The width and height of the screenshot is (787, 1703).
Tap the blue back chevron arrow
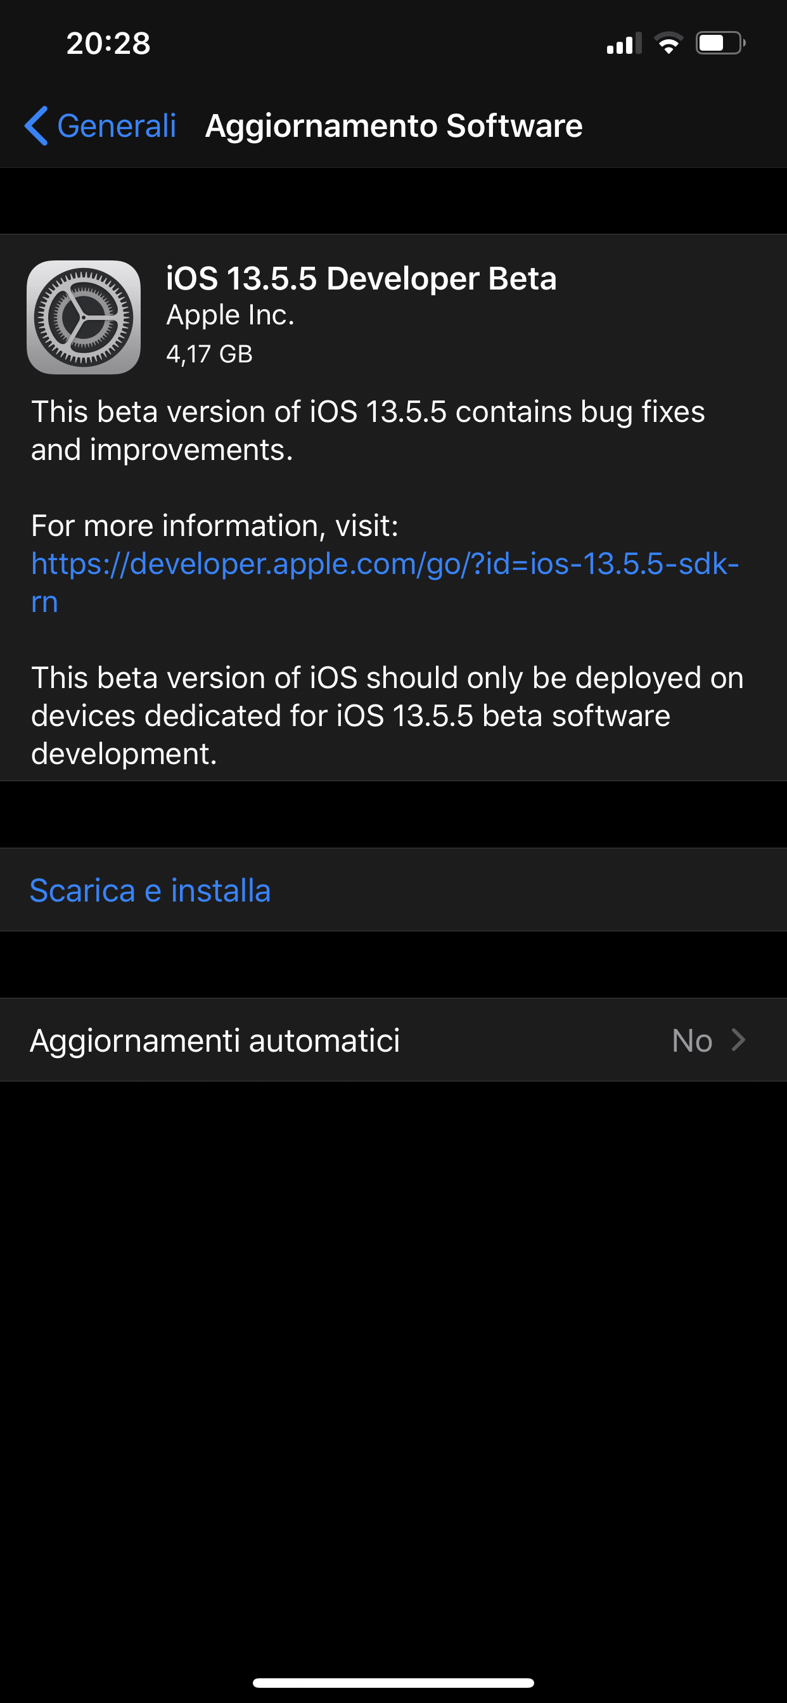coord(36,125)
